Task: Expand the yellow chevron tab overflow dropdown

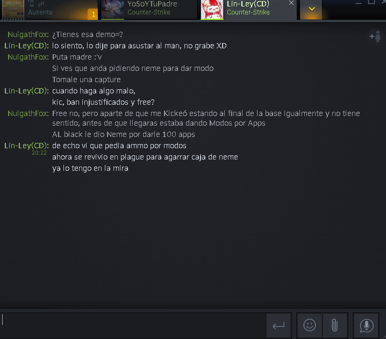Action: pos(312,9)
